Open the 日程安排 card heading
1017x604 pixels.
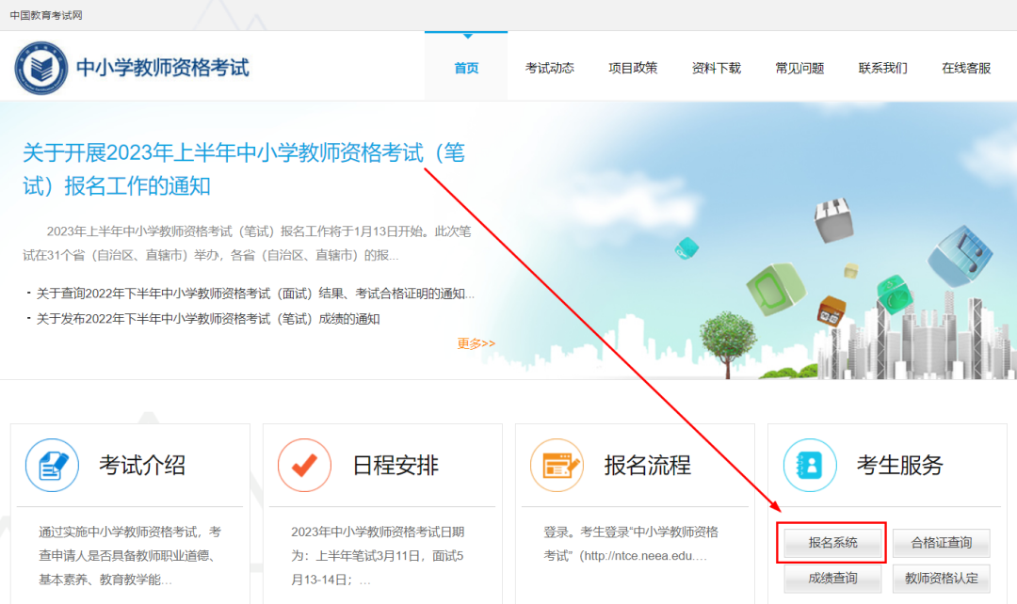[x=395, y=466]
